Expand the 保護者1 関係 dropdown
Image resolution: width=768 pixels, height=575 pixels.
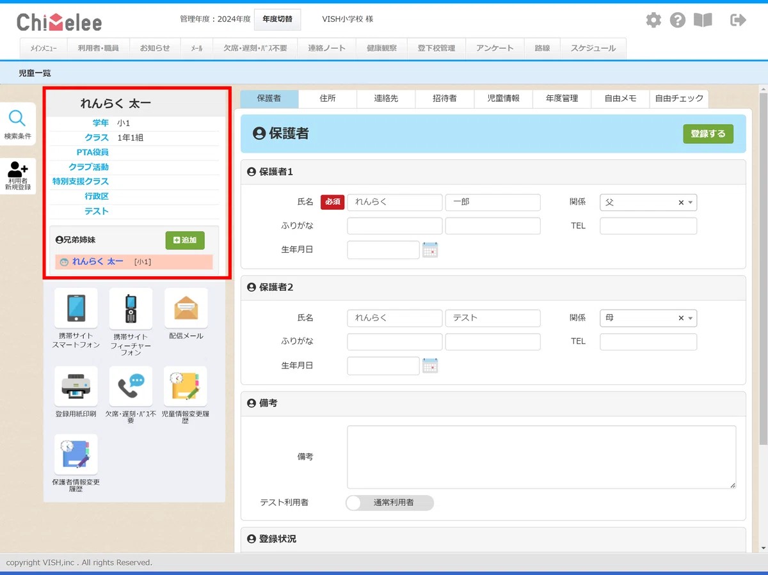click(690, 203)
